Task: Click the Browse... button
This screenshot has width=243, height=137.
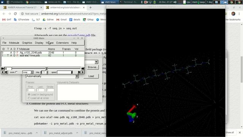Action: pyautogui.click(x=93, y=67)
